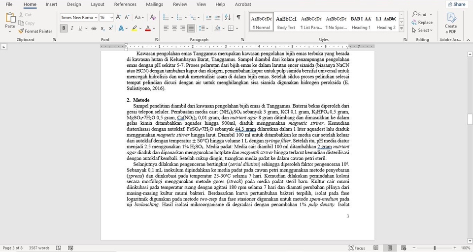The width and height of the screenshot is (473, 252).
Task: Switch to Web Layout view icon
Action: (404, 248)
